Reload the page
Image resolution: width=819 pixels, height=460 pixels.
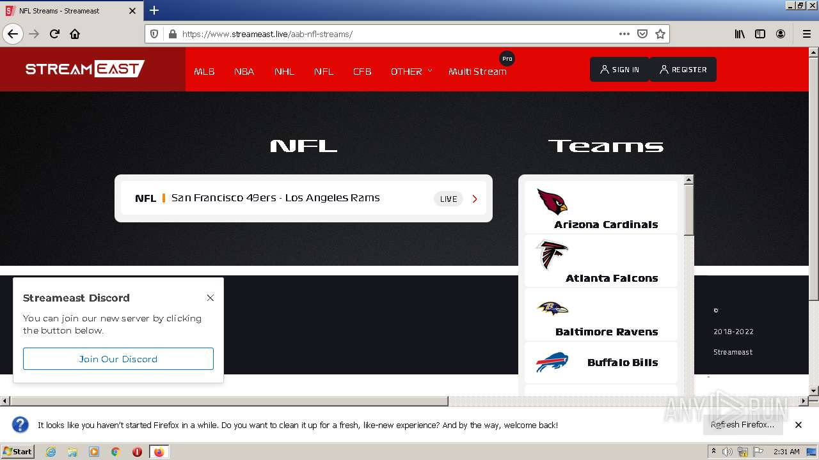(x=54, y=34)
